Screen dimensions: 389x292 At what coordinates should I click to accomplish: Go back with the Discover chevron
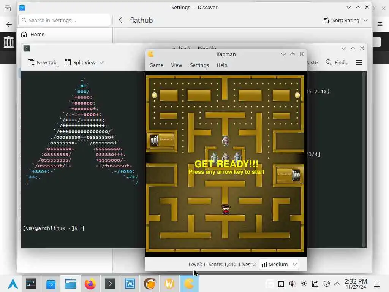tap(120, 21)
